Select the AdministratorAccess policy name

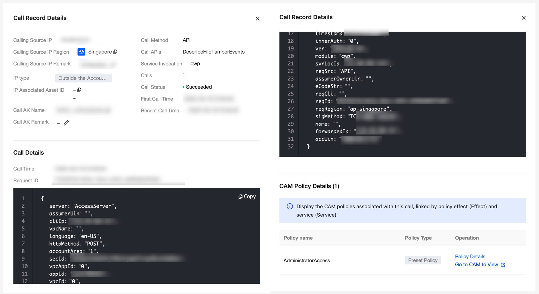pos(306,260)
